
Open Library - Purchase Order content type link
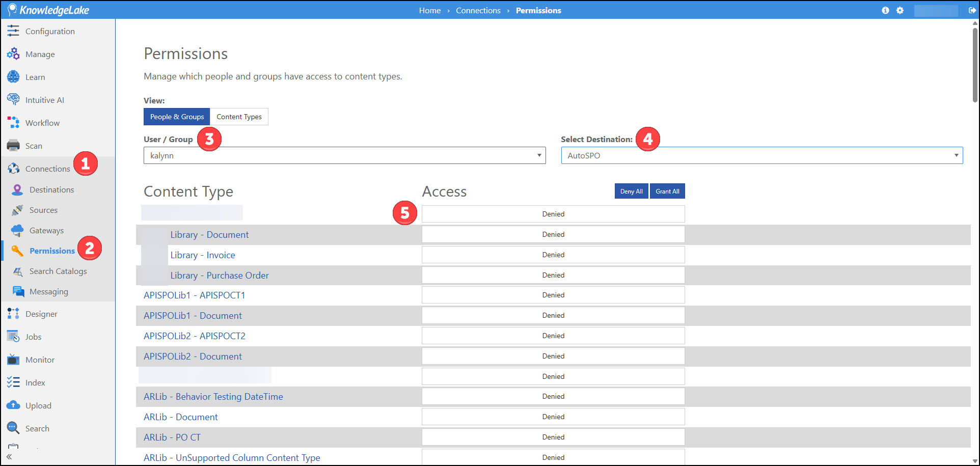[220, 276]
